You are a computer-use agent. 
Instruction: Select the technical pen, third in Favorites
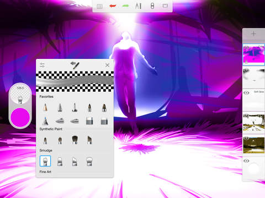pos(75,107)
